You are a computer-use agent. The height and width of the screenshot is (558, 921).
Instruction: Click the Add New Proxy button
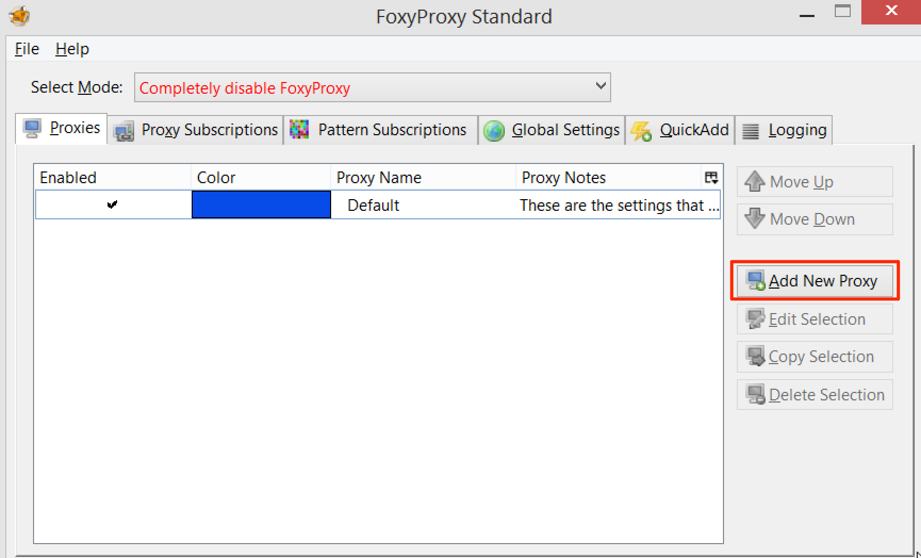click(815, 281)
